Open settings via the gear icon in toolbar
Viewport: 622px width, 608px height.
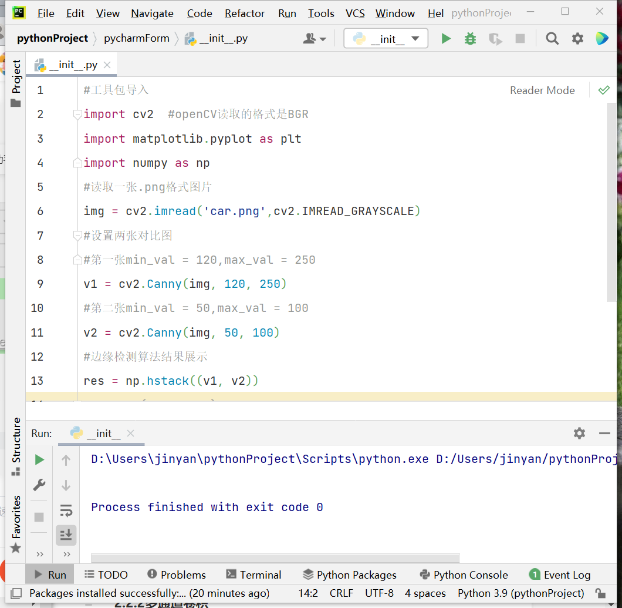[577, 38]
